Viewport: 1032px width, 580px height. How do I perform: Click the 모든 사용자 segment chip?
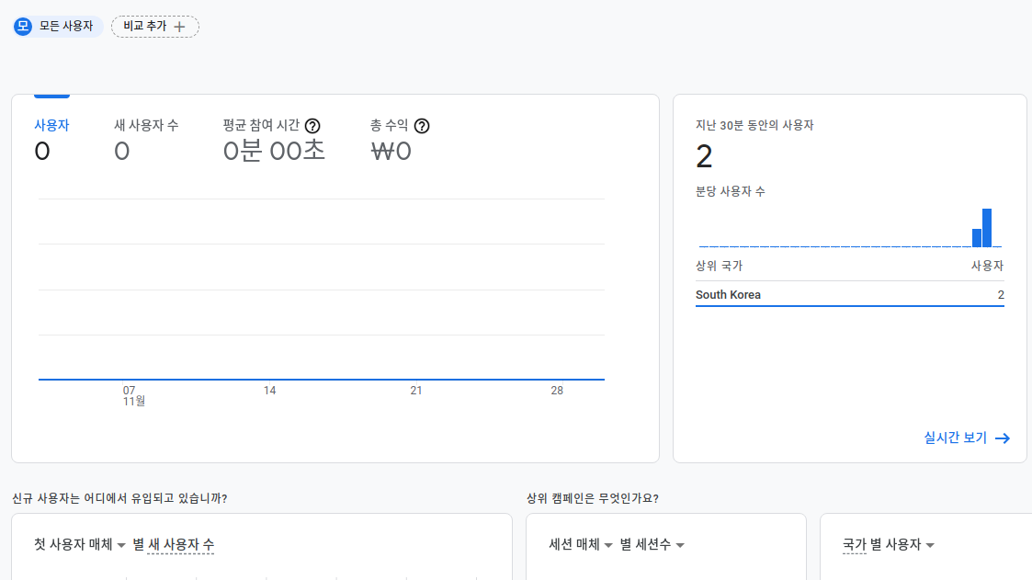point(66,26)
